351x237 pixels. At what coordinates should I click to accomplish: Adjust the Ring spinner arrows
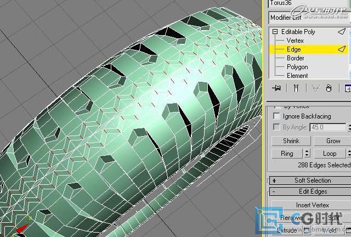click(307, 154)
